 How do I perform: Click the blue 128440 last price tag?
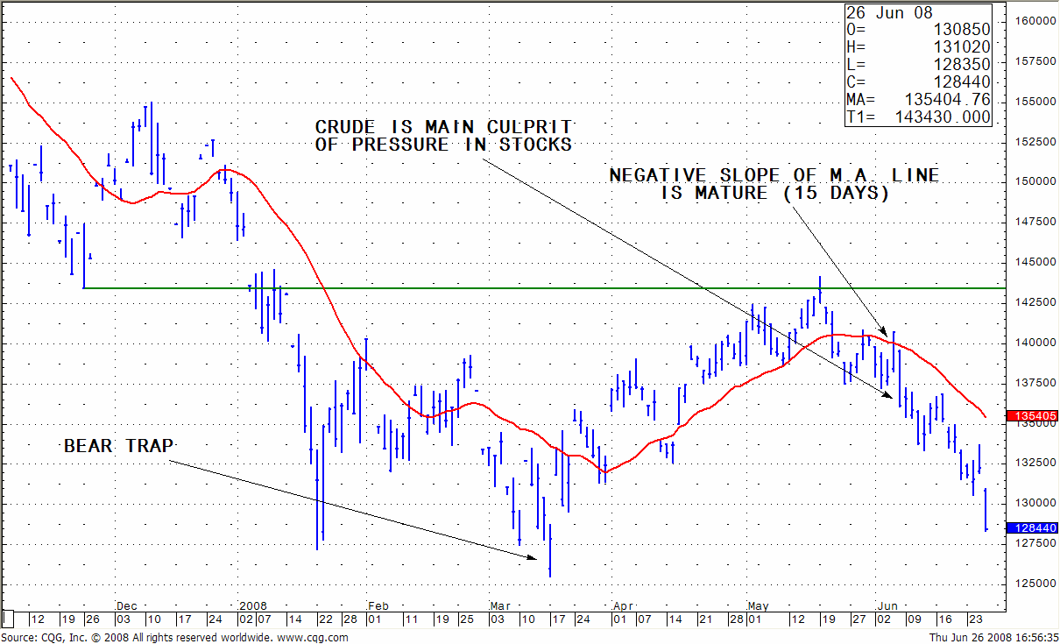[x=1034, y=528]
